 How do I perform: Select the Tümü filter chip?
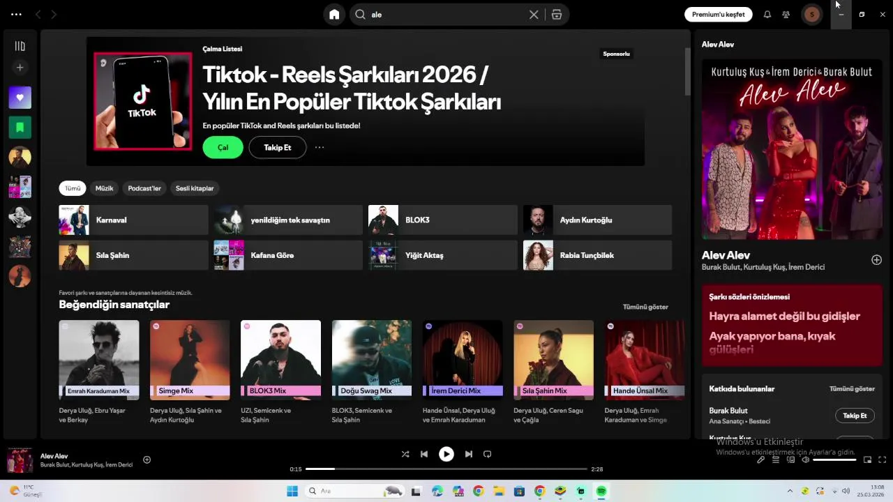click(73, 188)
